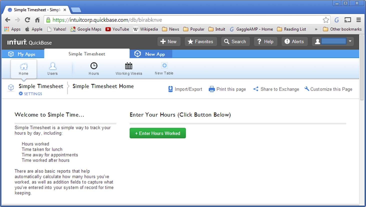
Task: Open the Intuit bookmarks folder
Action: 217,29
